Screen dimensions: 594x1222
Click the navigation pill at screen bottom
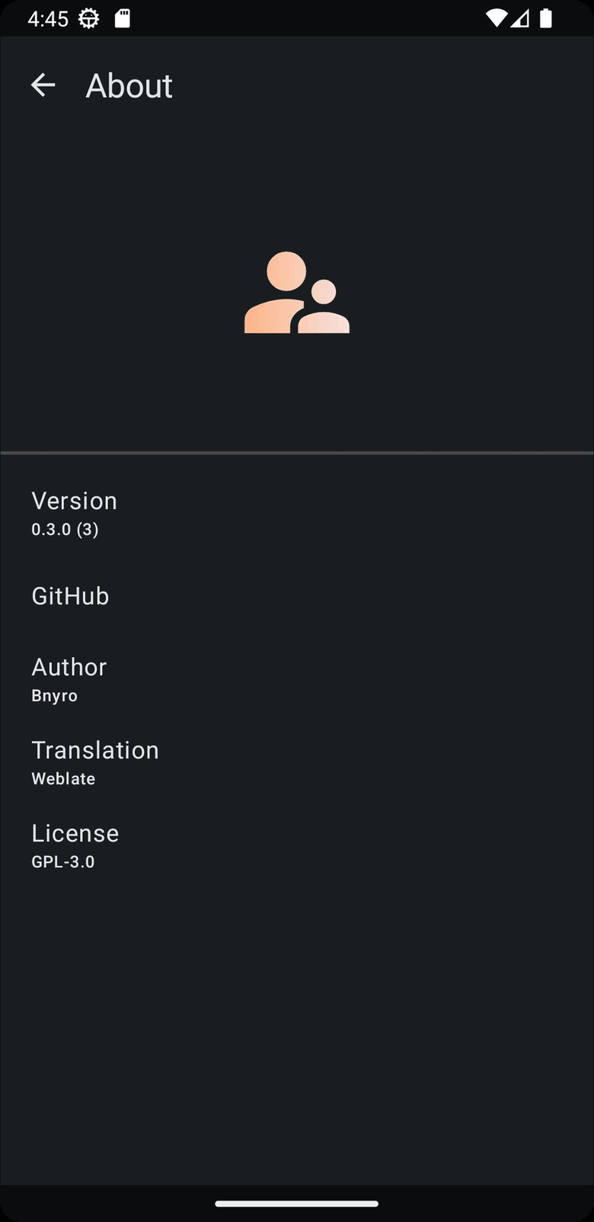click(x=296, y=1204)
